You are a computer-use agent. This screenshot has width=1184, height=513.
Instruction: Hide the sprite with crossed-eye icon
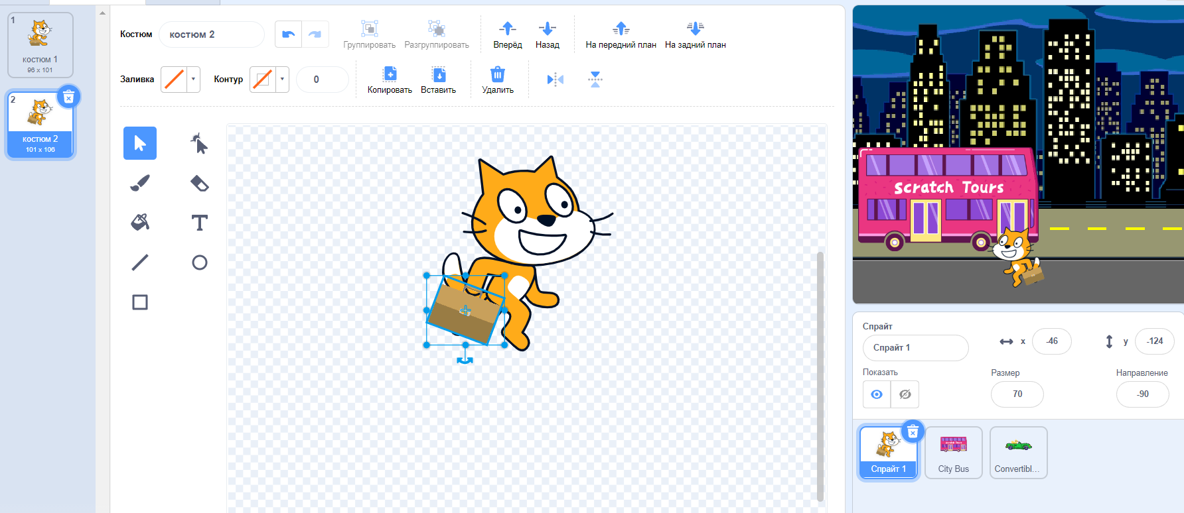(x=905, y=394)
